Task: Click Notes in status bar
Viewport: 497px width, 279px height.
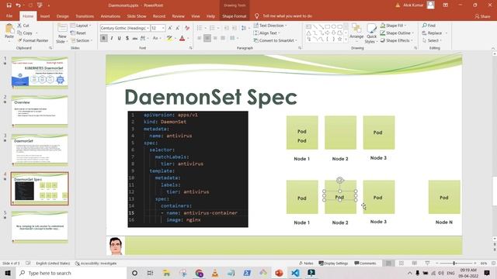Action: pos(306,263)
